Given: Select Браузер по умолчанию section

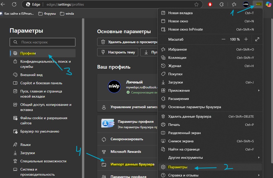Looking at the screenshot, I should [43, 131].
